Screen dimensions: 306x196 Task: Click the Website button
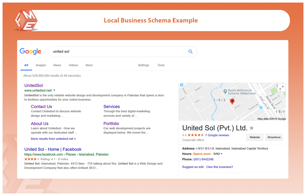[x=255, y=137]
